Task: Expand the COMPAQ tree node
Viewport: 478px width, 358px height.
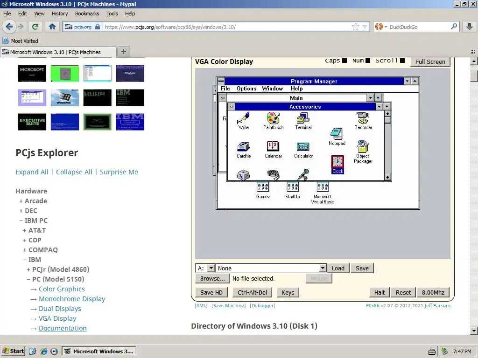Action: 25,250
